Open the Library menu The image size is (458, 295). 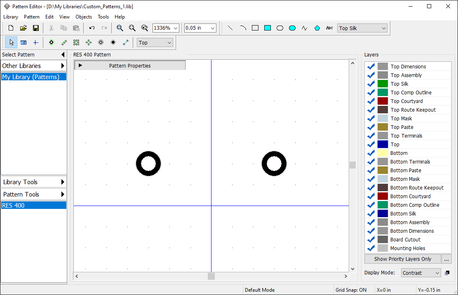click(11, 17)
